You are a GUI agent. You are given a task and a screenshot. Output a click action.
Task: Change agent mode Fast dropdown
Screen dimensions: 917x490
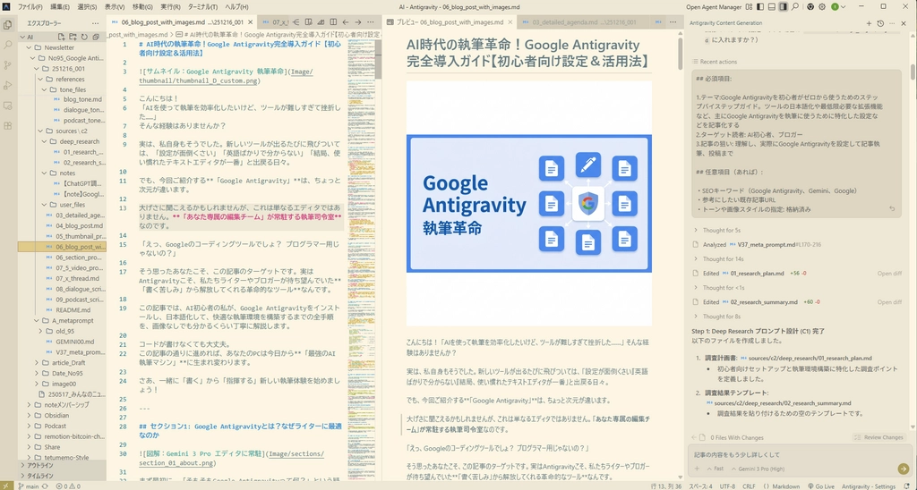[x=715, y=469]
